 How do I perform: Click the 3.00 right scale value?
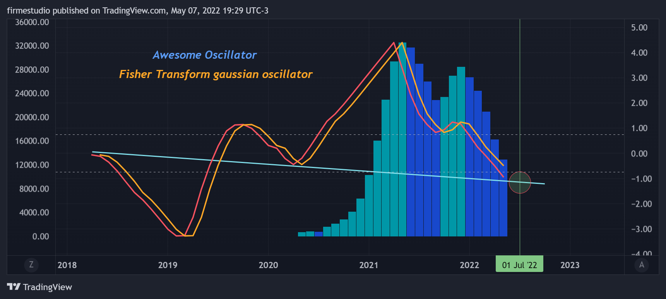(x=639, y=78)
